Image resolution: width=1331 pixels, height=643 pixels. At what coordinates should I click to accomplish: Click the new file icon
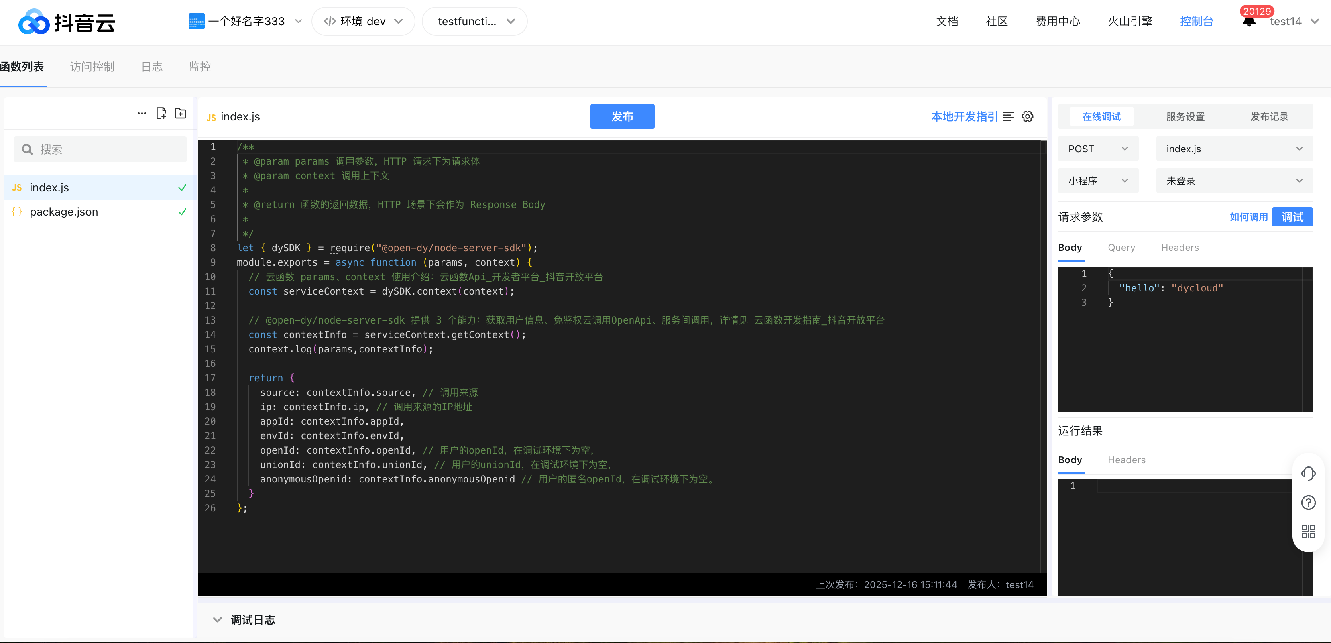tap(161, 113)
